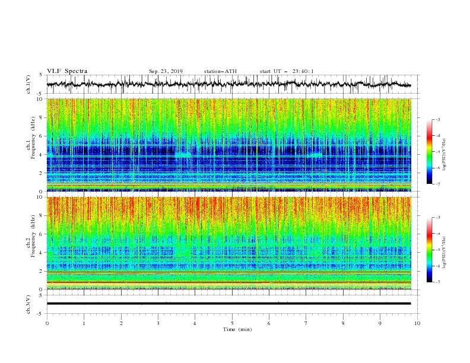
Task: Select the "start UT = 23:40:1" text
Action: tap(287, 71)
